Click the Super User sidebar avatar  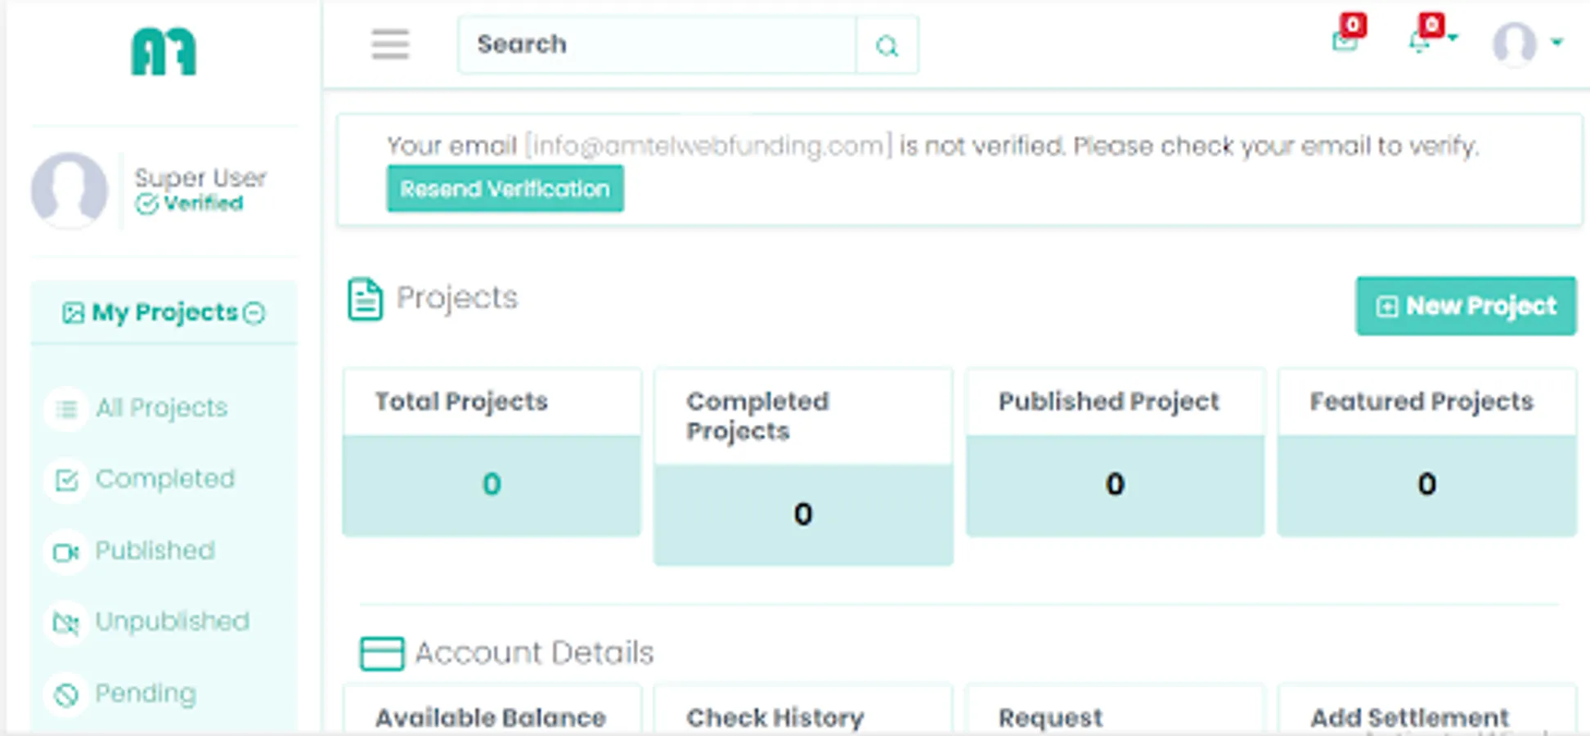click(x=70, y=190)
